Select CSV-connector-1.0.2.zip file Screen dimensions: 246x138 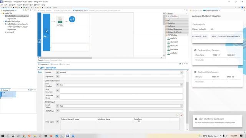18,27
